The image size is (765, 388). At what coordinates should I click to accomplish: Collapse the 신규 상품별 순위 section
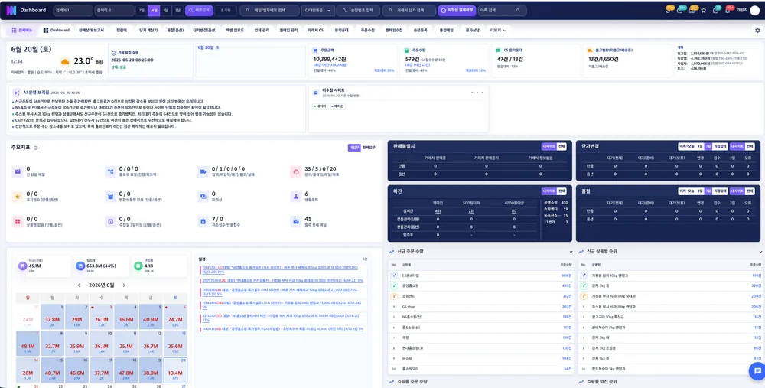760,252
